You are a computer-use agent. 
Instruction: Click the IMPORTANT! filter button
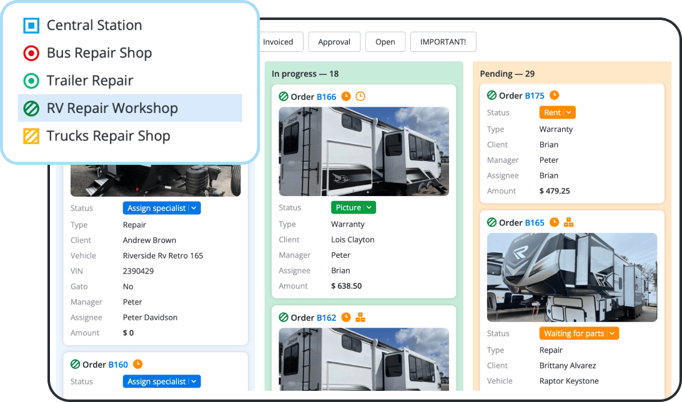pos(443,42)
